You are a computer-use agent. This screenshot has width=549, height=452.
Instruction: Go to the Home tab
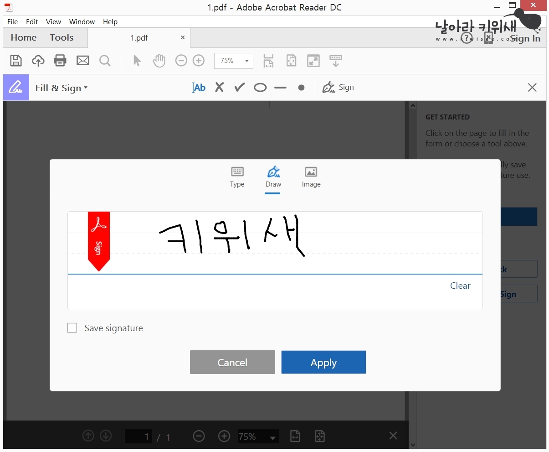click(24, 38)
